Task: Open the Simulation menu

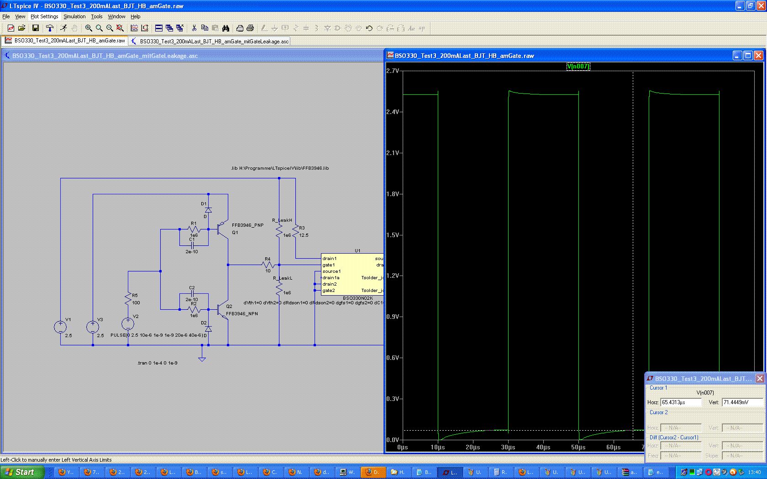Action: point(74,16)
